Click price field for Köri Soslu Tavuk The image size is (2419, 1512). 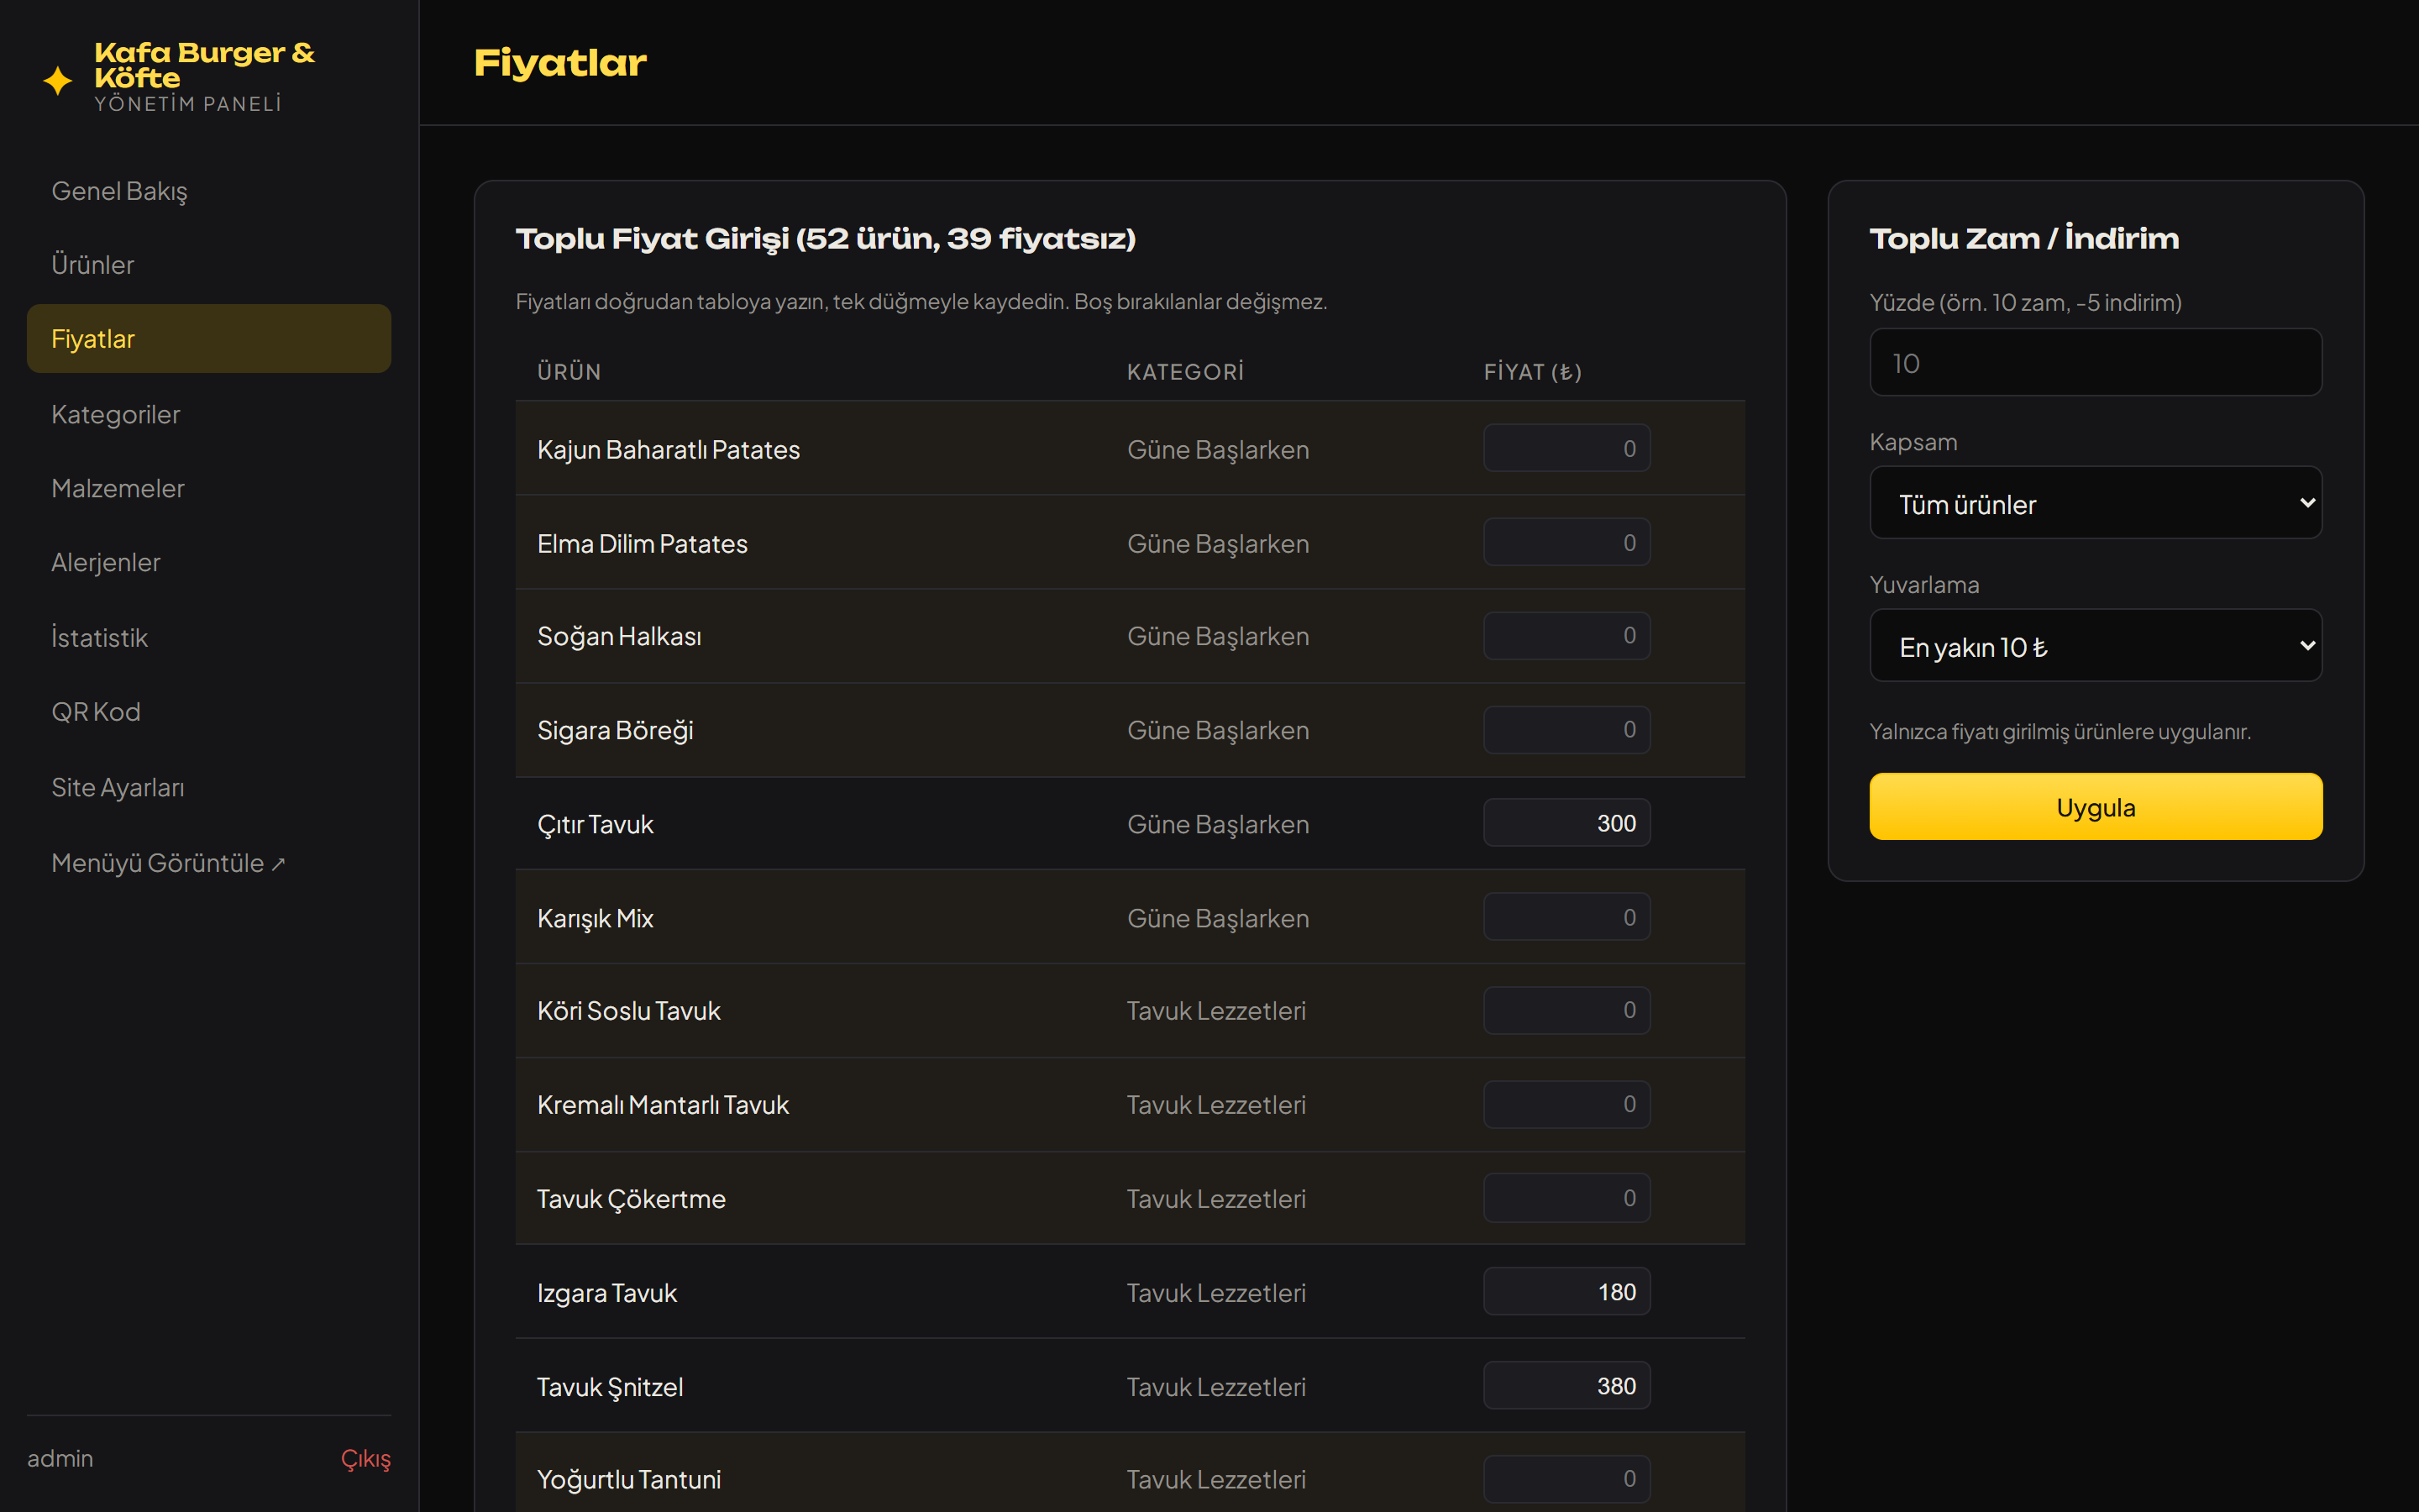[1566, 1011]
